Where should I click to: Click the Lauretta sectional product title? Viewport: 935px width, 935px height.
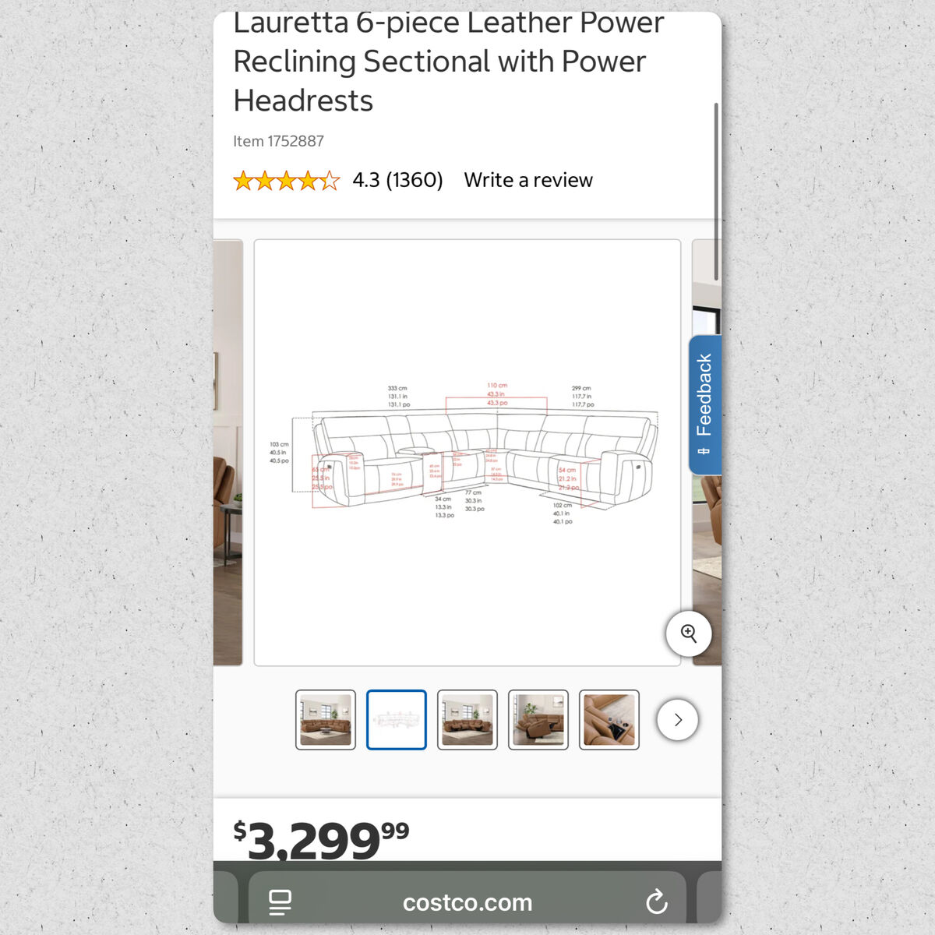click(x=449, y=62)
